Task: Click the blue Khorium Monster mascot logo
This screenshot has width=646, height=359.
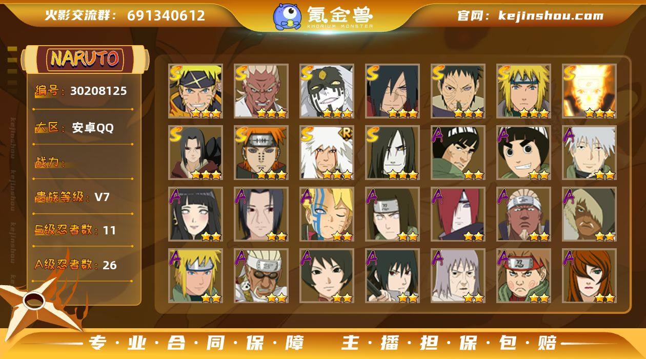Action: pos(287,16)
